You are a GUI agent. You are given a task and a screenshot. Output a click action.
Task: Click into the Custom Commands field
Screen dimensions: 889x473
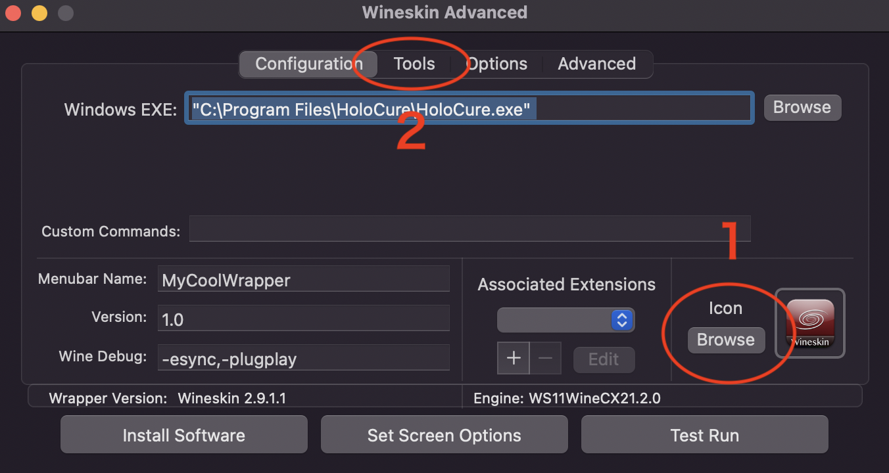[x=470, y=229]
